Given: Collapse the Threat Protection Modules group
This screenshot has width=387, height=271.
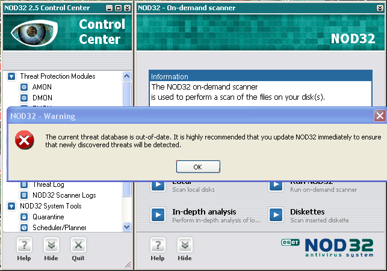Looking at the screenshot, I should 11,76.
